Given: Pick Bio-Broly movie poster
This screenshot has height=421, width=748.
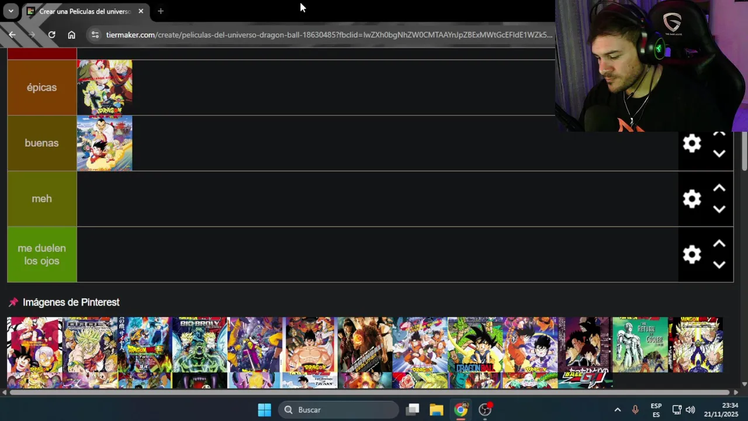Looking at the screenshot, I should click(199, 345).
